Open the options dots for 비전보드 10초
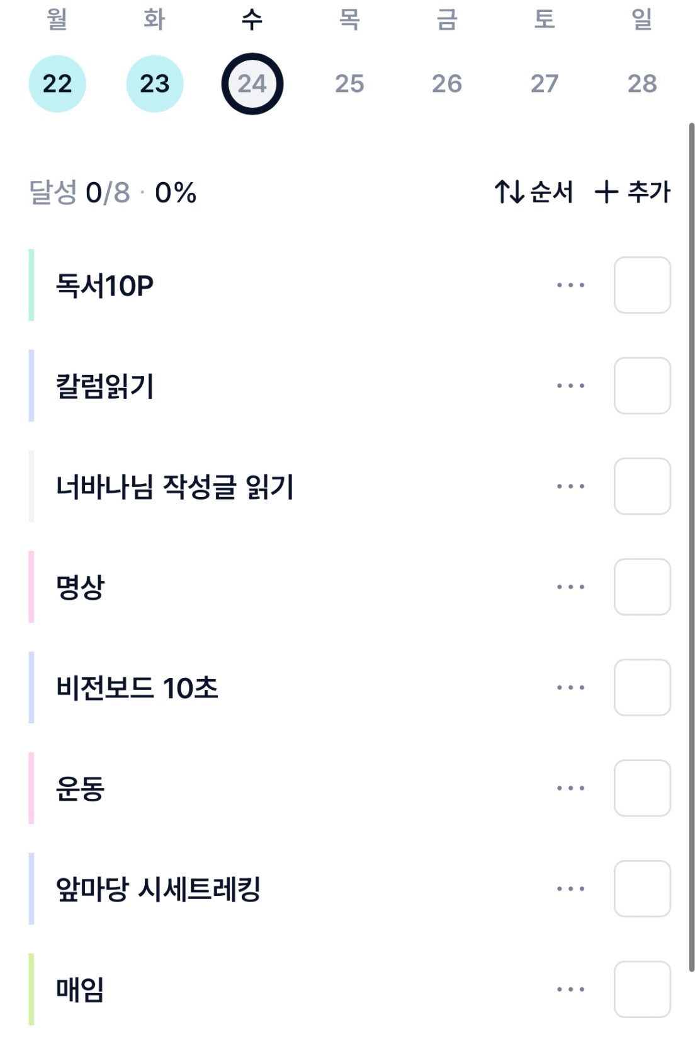Image resolution: width=700 pixels, height=1054 pixels. click(570, 687)
